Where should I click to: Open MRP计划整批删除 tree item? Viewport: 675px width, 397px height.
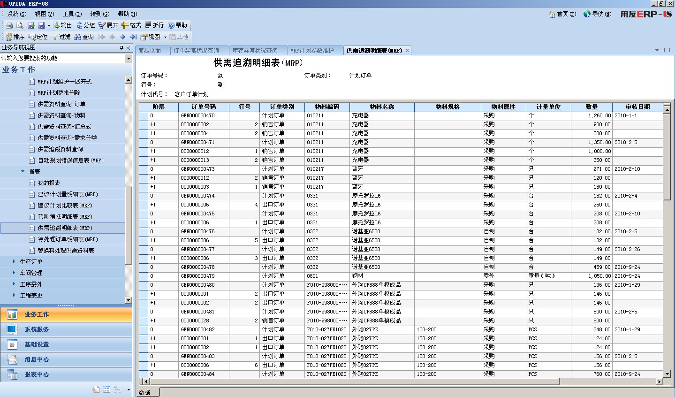[x=59, y=93]
